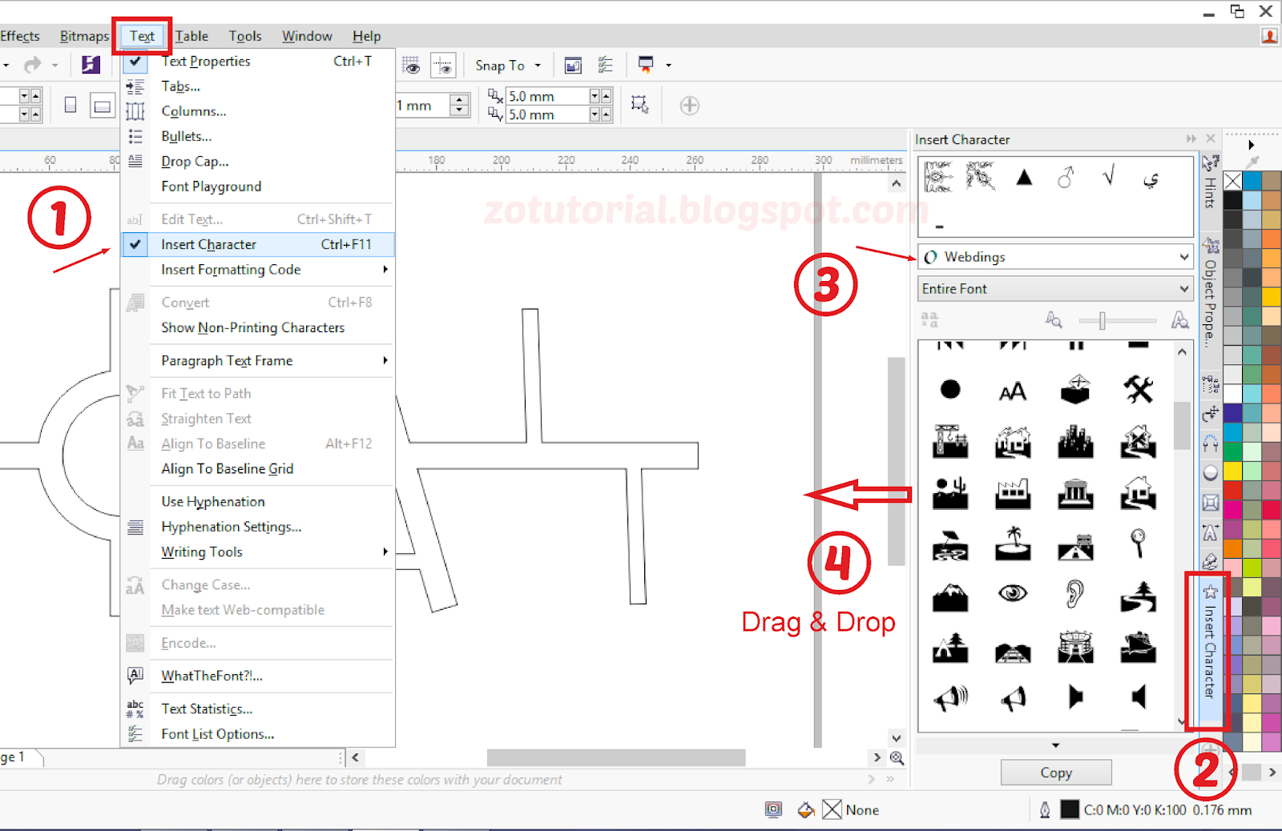The width and height of the screenshot is (1282, 831).
Task: Open the Hints docker tab
Action: click(1210, 183)
